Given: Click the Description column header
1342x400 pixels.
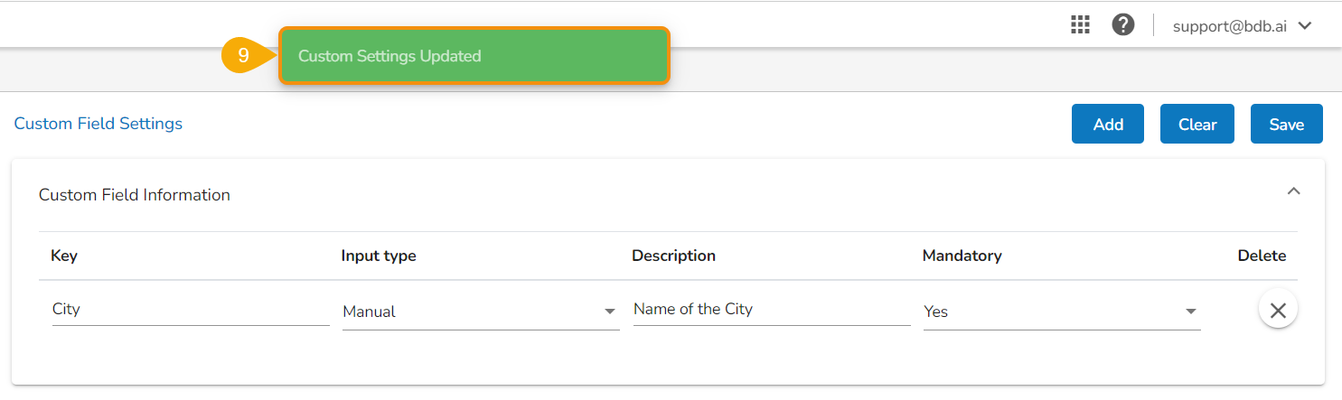Looking at the screenshot, I should pyautogui.click(x=673, y=256).
